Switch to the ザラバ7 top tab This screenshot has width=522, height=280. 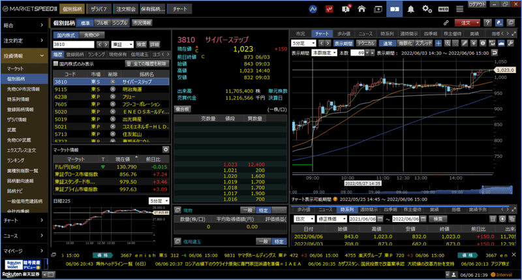(99, 9)
